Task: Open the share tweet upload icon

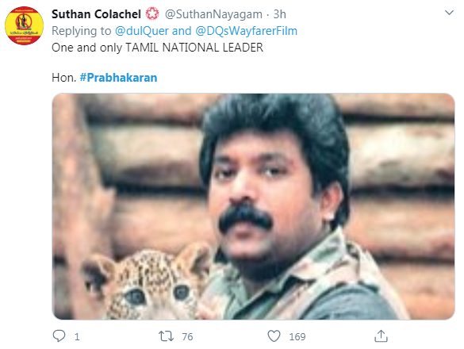Action: coord(381,336)
